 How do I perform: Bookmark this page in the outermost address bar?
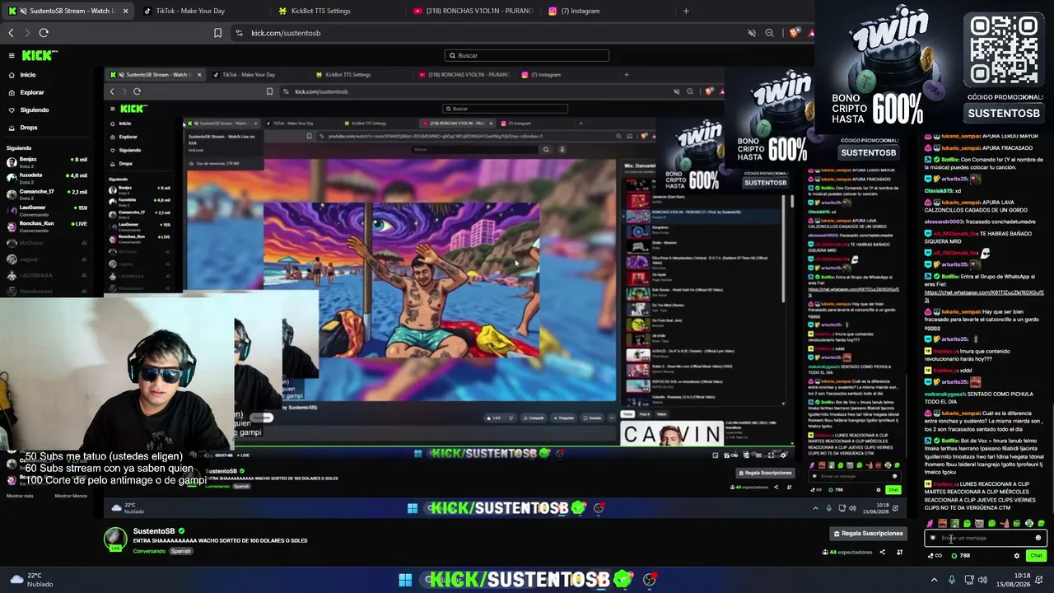[217, 33]
